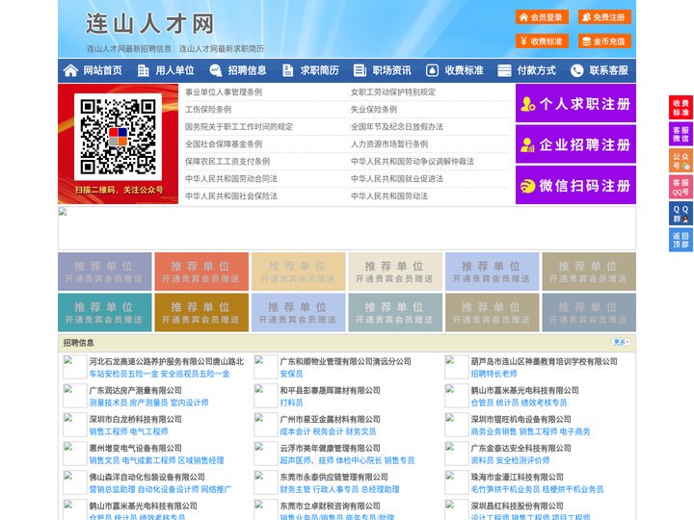Click the building icon beside 用人单位
Image resolution: width=694 pixels, height=520 pixels.
[x=143, y=70]
